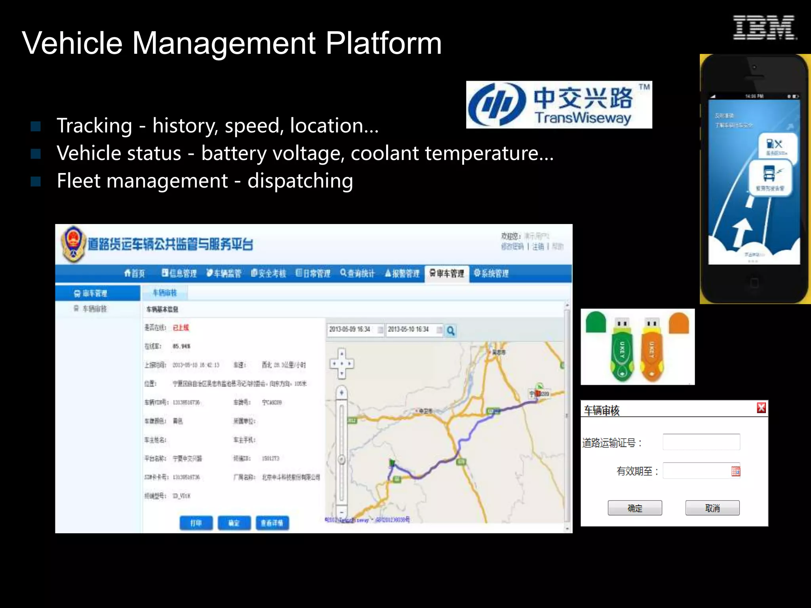Click the blue 打印 print button
811x608 pixels.
pyautogui.click(x=196, y=523)
